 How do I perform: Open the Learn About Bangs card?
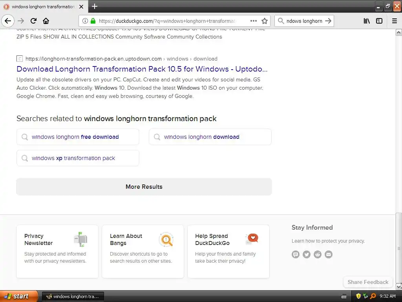click(143, 251)
